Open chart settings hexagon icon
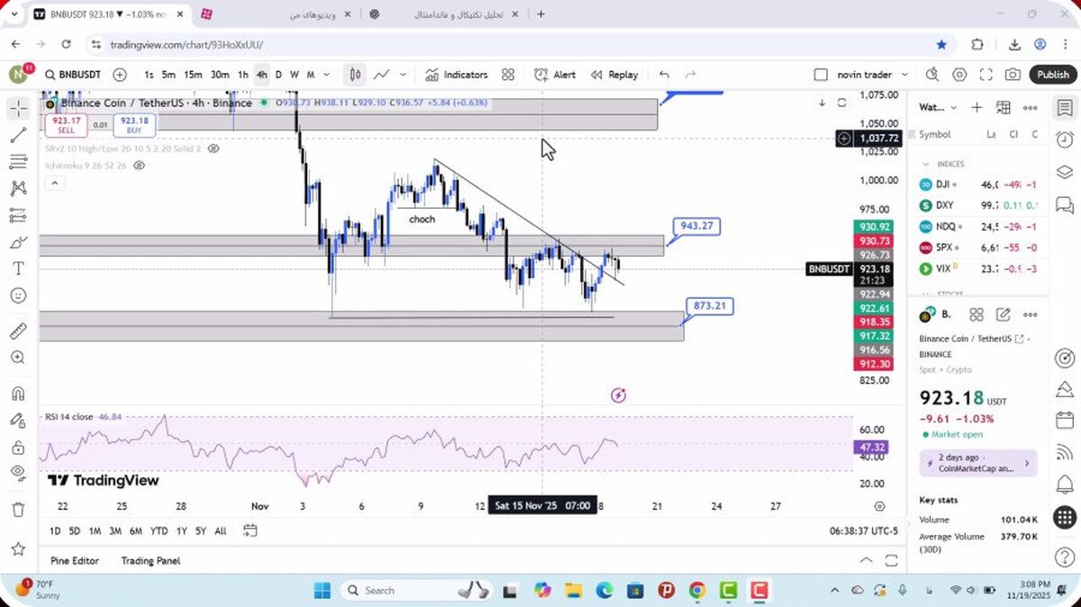 click(959, 75)
